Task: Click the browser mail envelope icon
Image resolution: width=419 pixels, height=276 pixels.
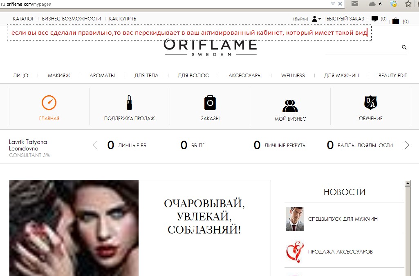Action: point(355,4)
